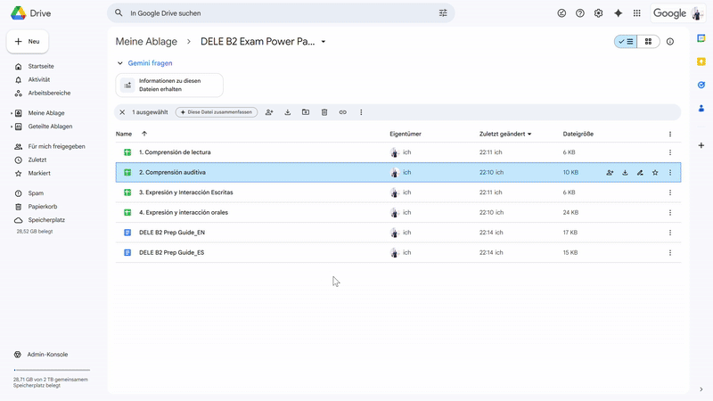713x401 pixels.
Task: Move selected file to trash
Action: point(324,112)
